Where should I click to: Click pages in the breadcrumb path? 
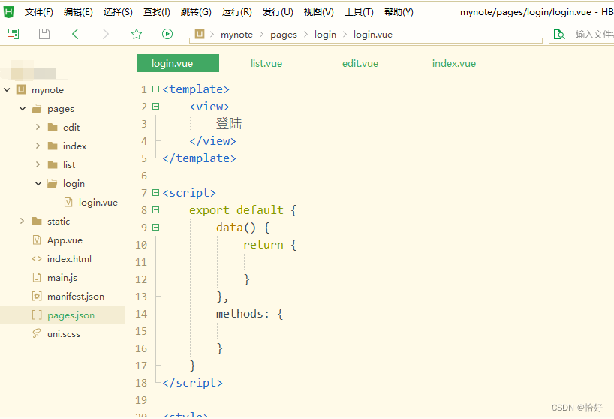284,35
